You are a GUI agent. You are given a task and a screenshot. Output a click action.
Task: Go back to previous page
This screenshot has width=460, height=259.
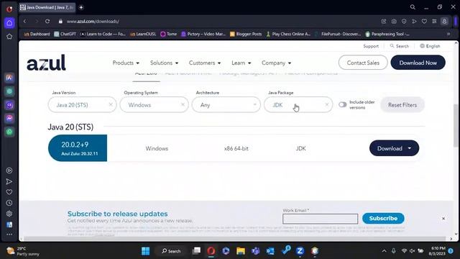(x=25, y=22)
